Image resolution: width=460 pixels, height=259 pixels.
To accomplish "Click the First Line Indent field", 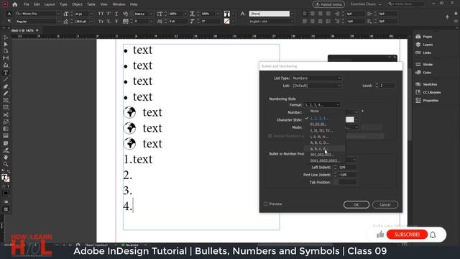I will tap(347, 175).
